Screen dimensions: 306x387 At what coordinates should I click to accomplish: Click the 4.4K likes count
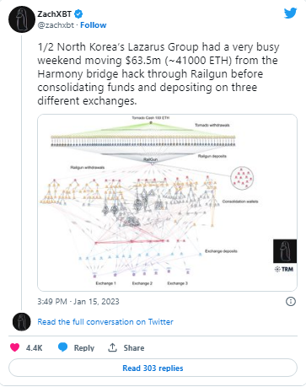tap(34, 347)
